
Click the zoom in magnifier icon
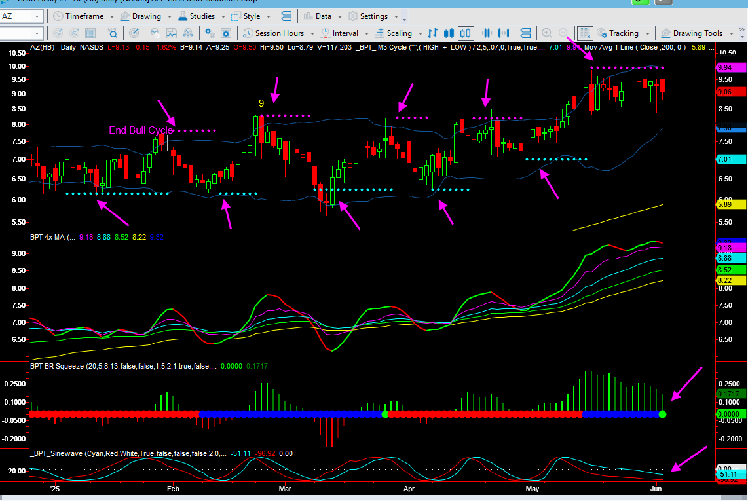[x=546, y=33]
